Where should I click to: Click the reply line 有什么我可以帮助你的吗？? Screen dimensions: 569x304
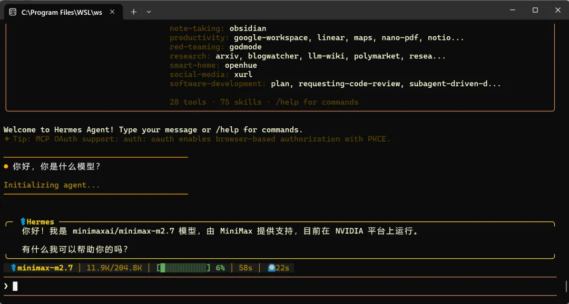pyautogui.click(x=75, y=250)
